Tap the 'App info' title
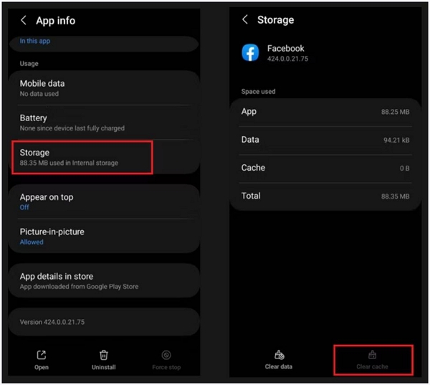 [x=56, y=21]
